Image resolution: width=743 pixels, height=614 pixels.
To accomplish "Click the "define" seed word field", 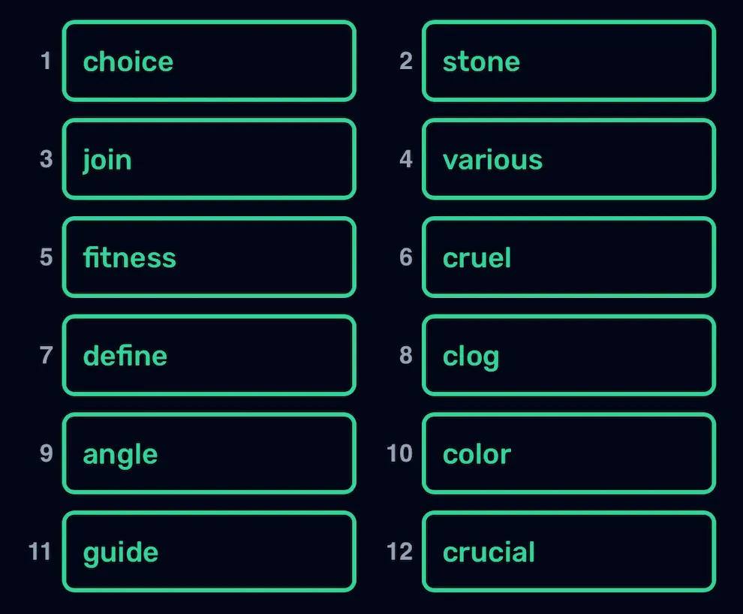I will [209, 355].
